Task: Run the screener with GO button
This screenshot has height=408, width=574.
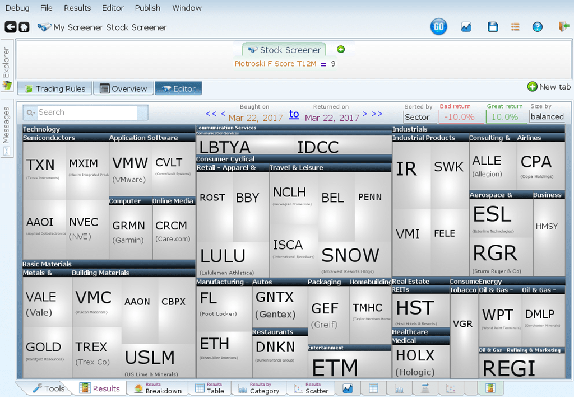Action: 438,27
